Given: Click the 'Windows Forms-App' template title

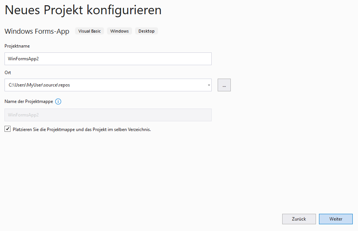Looking at the screenshot, I should coord(37,31).
